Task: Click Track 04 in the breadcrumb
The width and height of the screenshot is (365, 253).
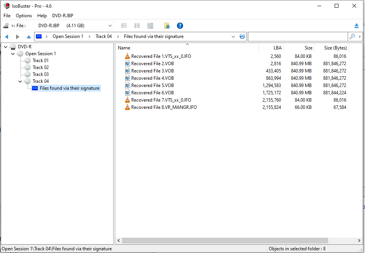Action: point(104,36)
